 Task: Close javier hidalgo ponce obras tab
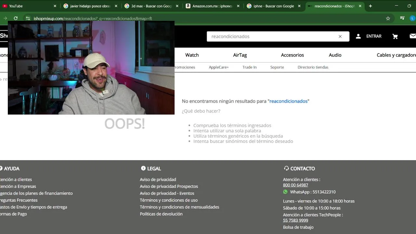point(116,6)
